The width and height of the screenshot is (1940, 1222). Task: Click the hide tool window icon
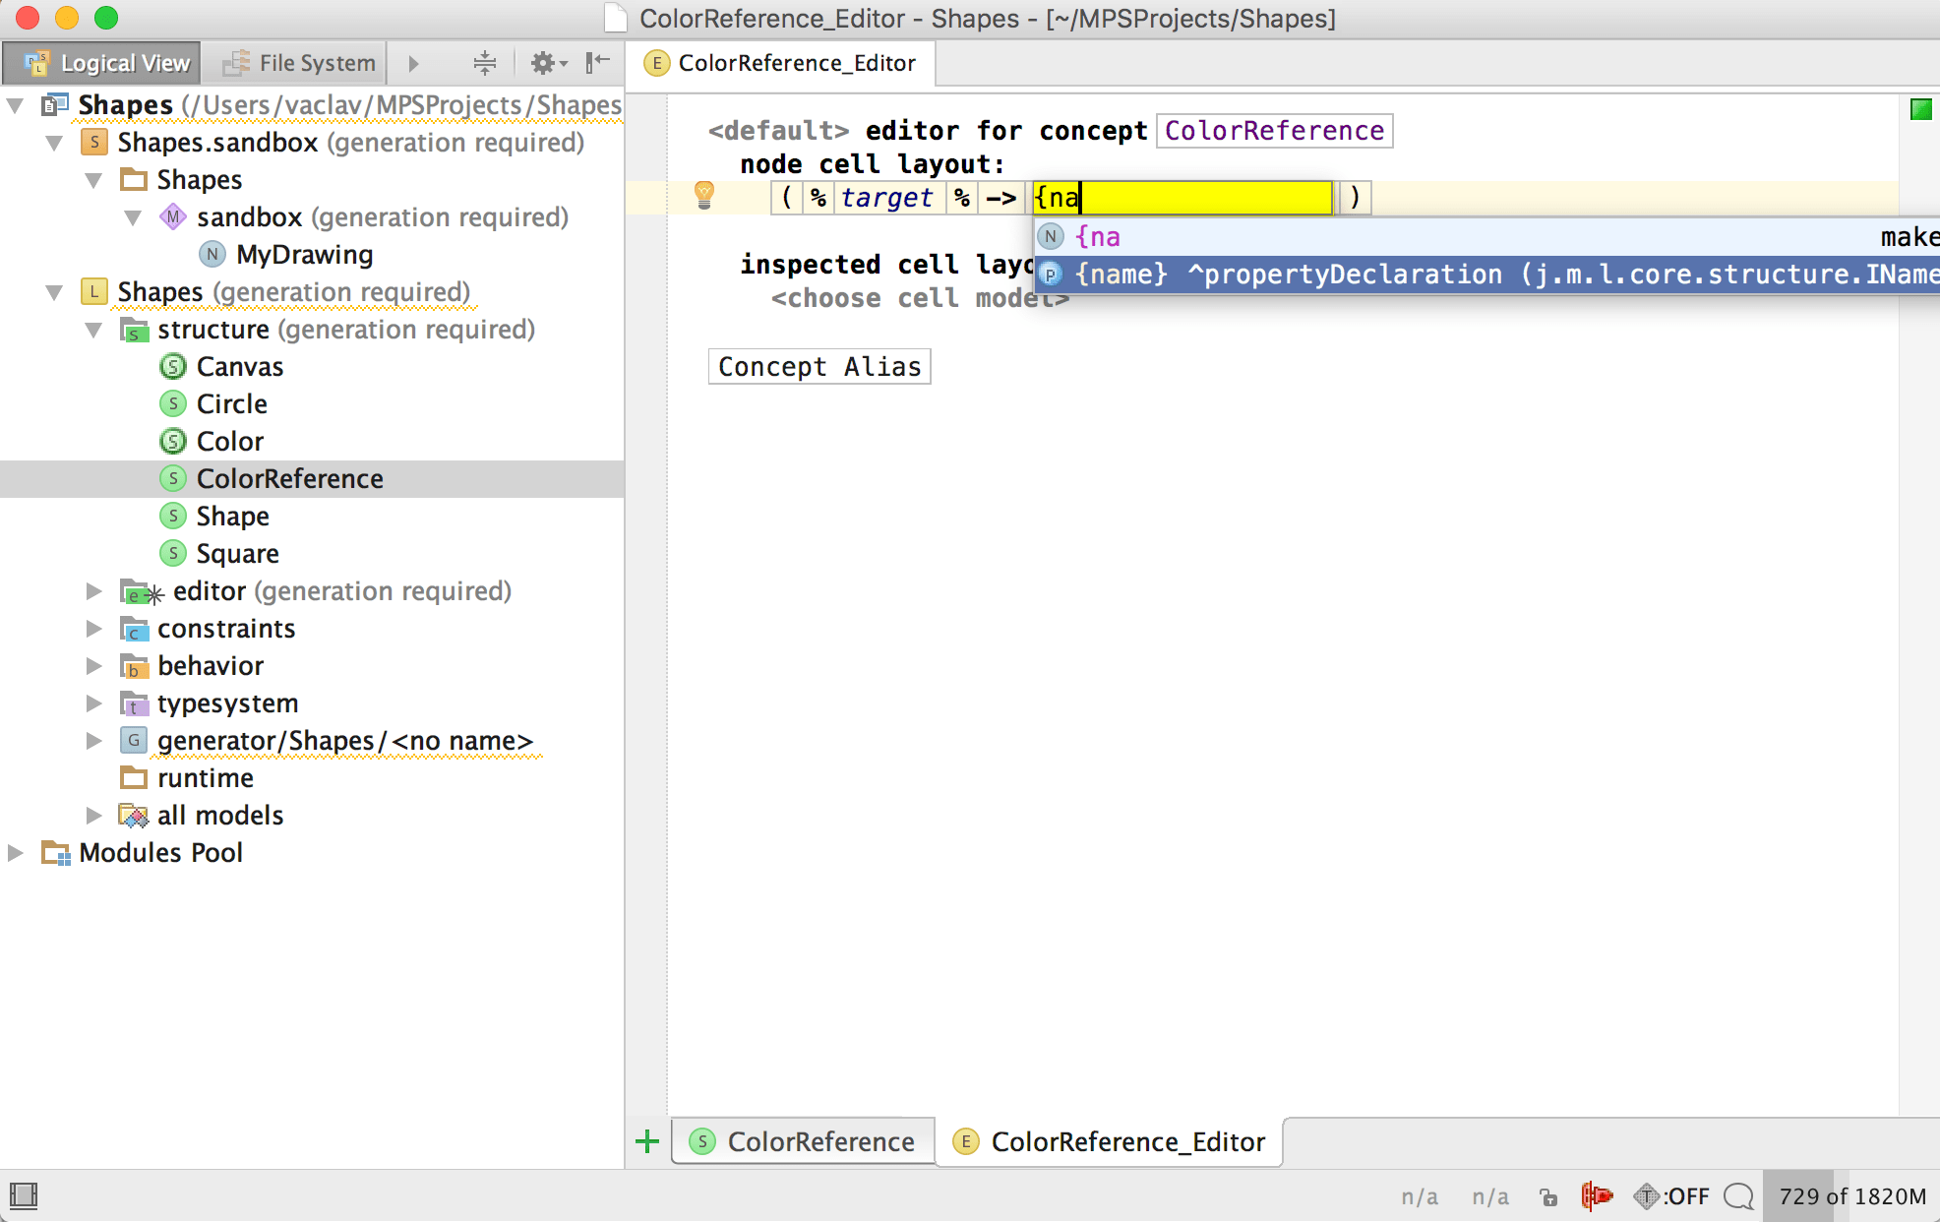(x=597, y=63)
